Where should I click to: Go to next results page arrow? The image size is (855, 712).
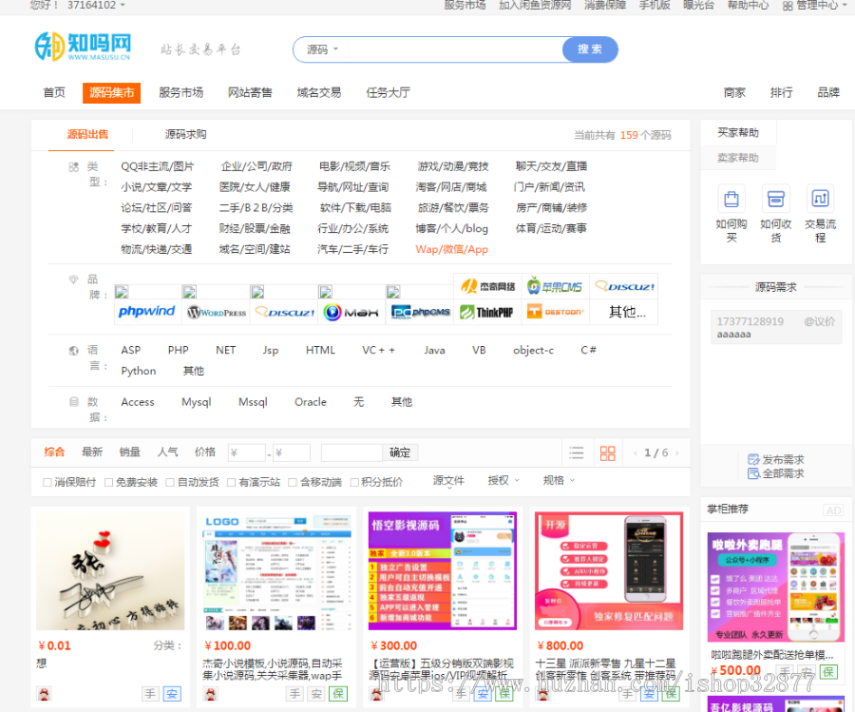[677, 452]
